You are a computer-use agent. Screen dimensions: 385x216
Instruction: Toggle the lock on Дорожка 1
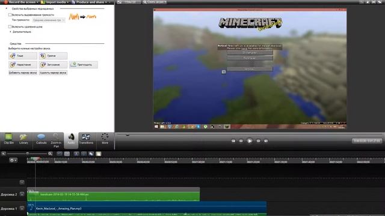pyautogui.click(x=22, y=208)
